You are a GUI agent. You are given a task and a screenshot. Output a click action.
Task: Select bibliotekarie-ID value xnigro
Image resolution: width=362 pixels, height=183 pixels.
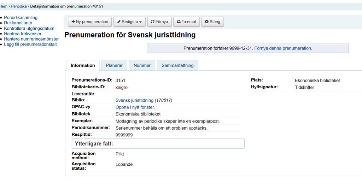pyautogui.click(x=122, y=88)
